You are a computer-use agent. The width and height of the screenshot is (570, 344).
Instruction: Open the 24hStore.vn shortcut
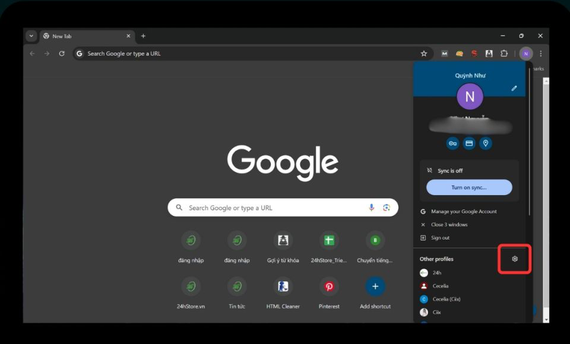point(191,293)
